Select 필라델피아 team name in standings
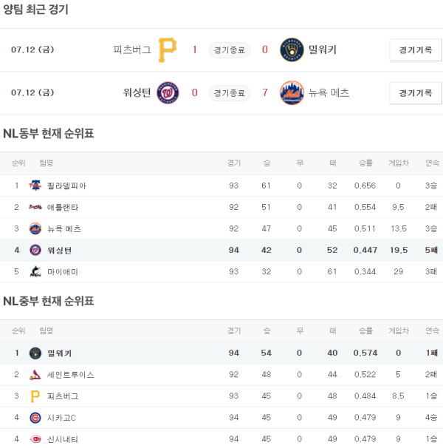This screenshot has height=448, width=443. click(66, 186)
